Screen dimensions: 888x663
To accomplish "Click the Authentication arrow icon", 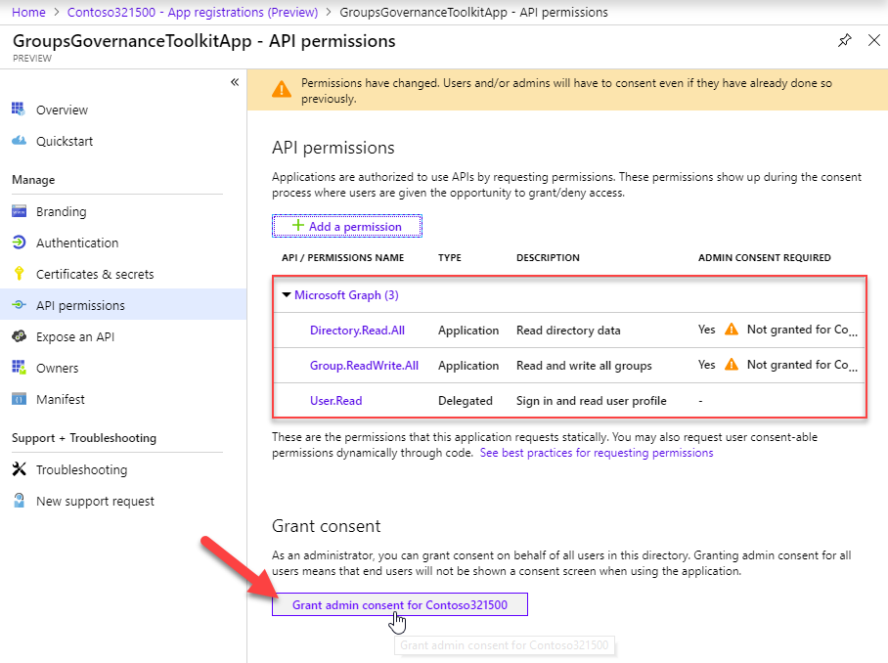I will (19, 243).
